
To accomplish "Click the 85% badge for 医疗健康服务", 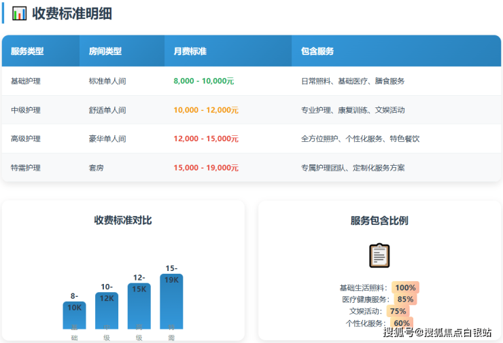I will (405, 300).
